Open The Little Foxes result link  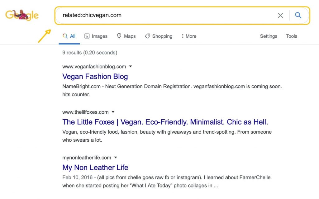point(165,122)
